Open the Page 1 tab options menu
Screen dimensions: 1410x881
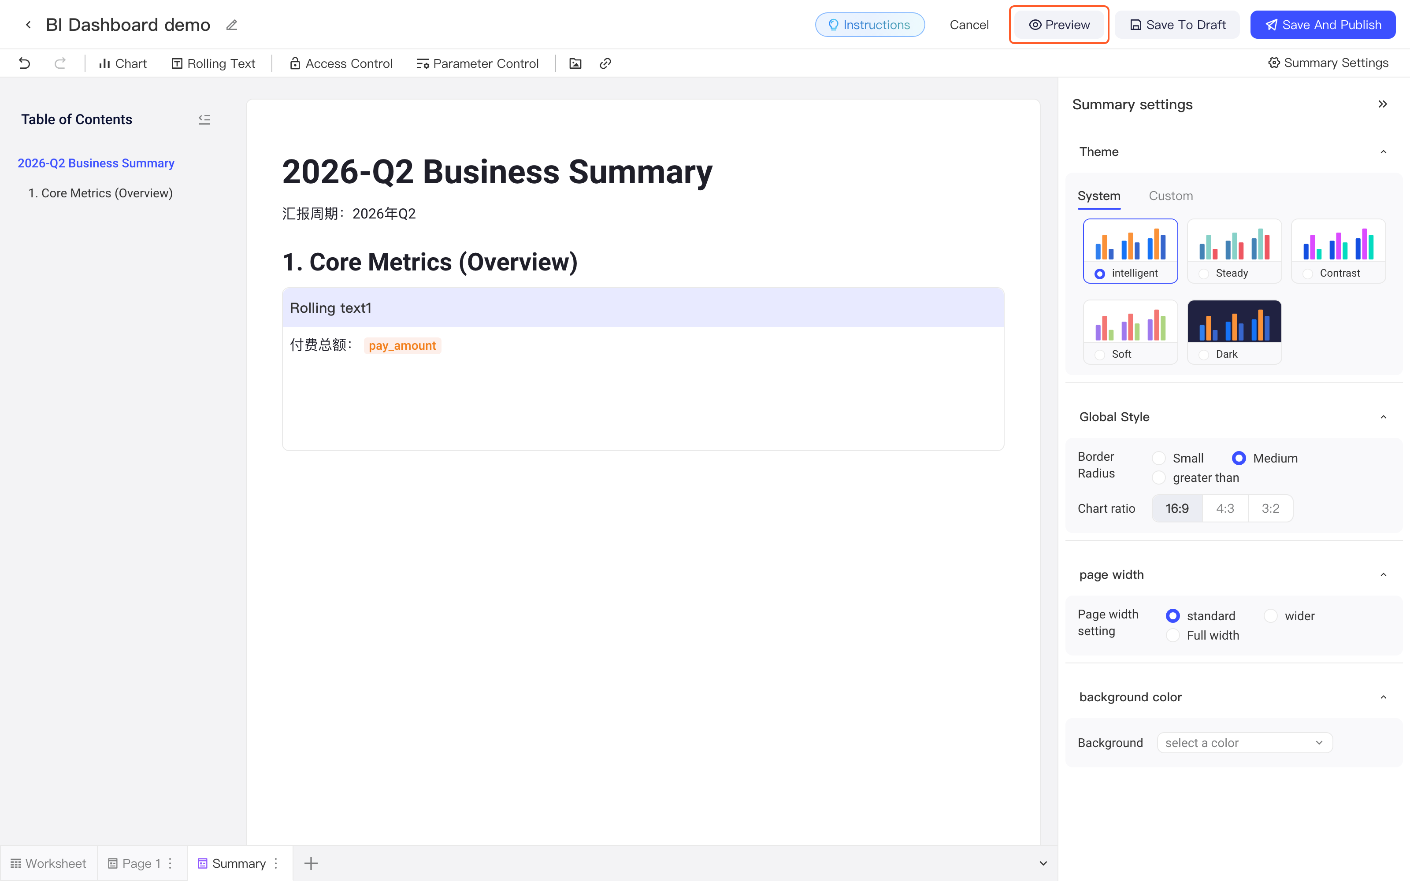(170, 863)
